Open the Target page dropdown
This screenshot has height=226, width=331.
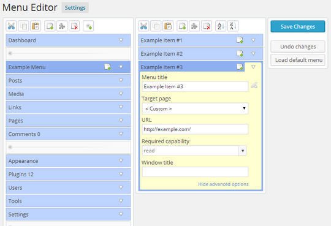point(195,108)
